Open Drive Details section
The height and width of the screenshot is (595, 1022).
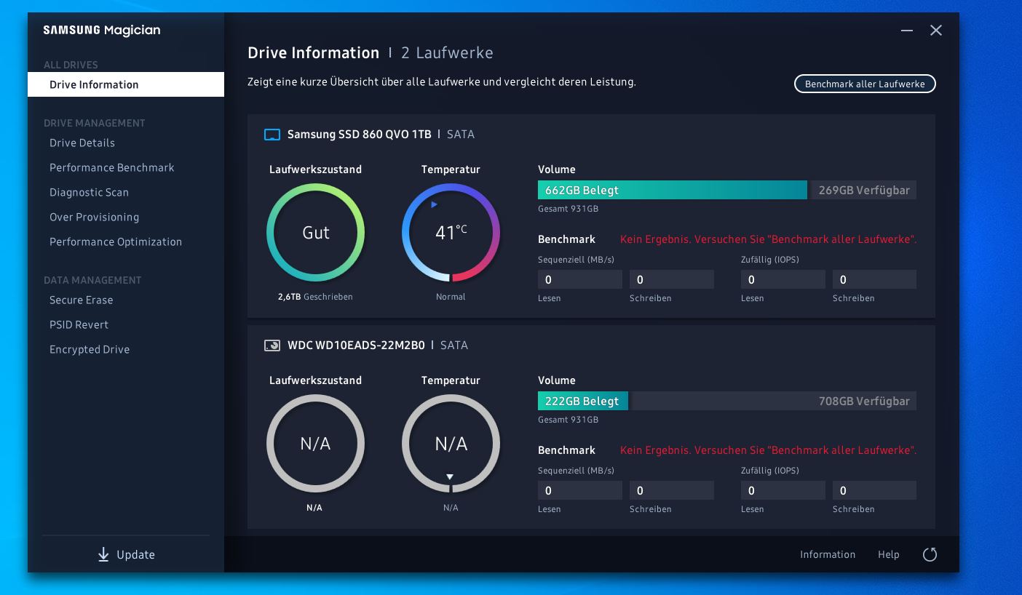(x=82, y=143)
